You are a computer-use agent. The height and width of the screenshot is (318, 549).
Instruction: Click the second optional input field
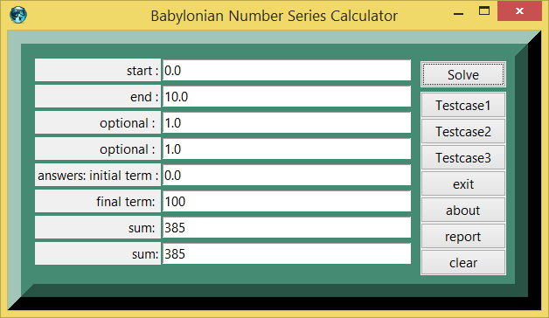(287, 149)
